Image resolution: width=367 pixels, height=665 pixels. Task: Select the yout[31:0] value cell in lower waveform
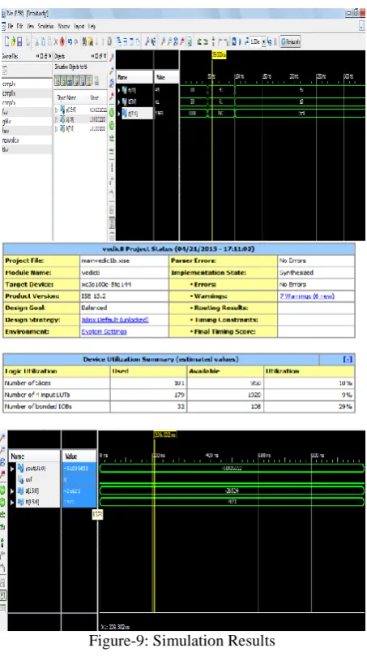(x=79, y=469)
